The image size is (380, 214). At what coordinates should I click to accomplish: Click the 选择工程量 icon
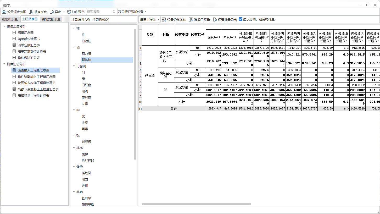click(x=191, y=20)
